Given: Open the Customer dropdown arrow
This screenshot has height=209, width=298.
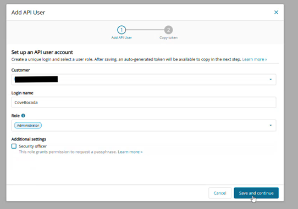Looking at the screenshot, I should [271, 80].
